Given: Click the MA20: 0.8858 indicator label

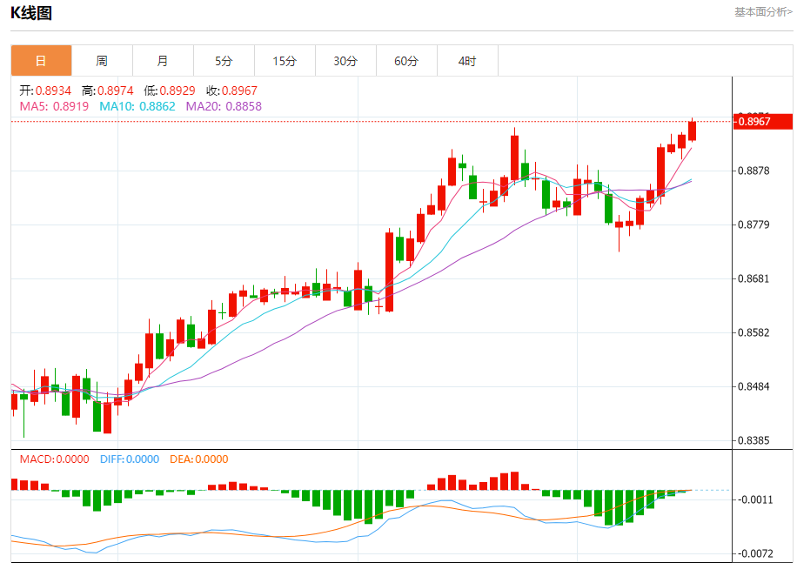Looking at the screenshot, I should 224,106.
